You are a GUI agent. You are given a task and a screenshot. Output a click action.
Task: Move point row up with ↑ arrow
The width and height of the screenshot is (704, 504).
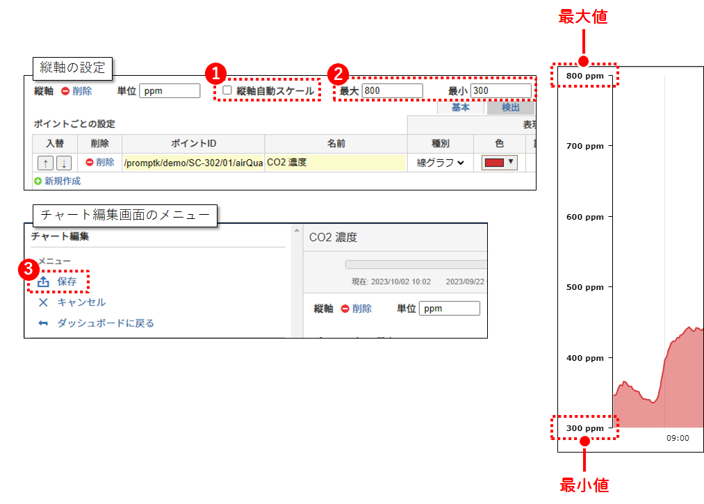45,163
